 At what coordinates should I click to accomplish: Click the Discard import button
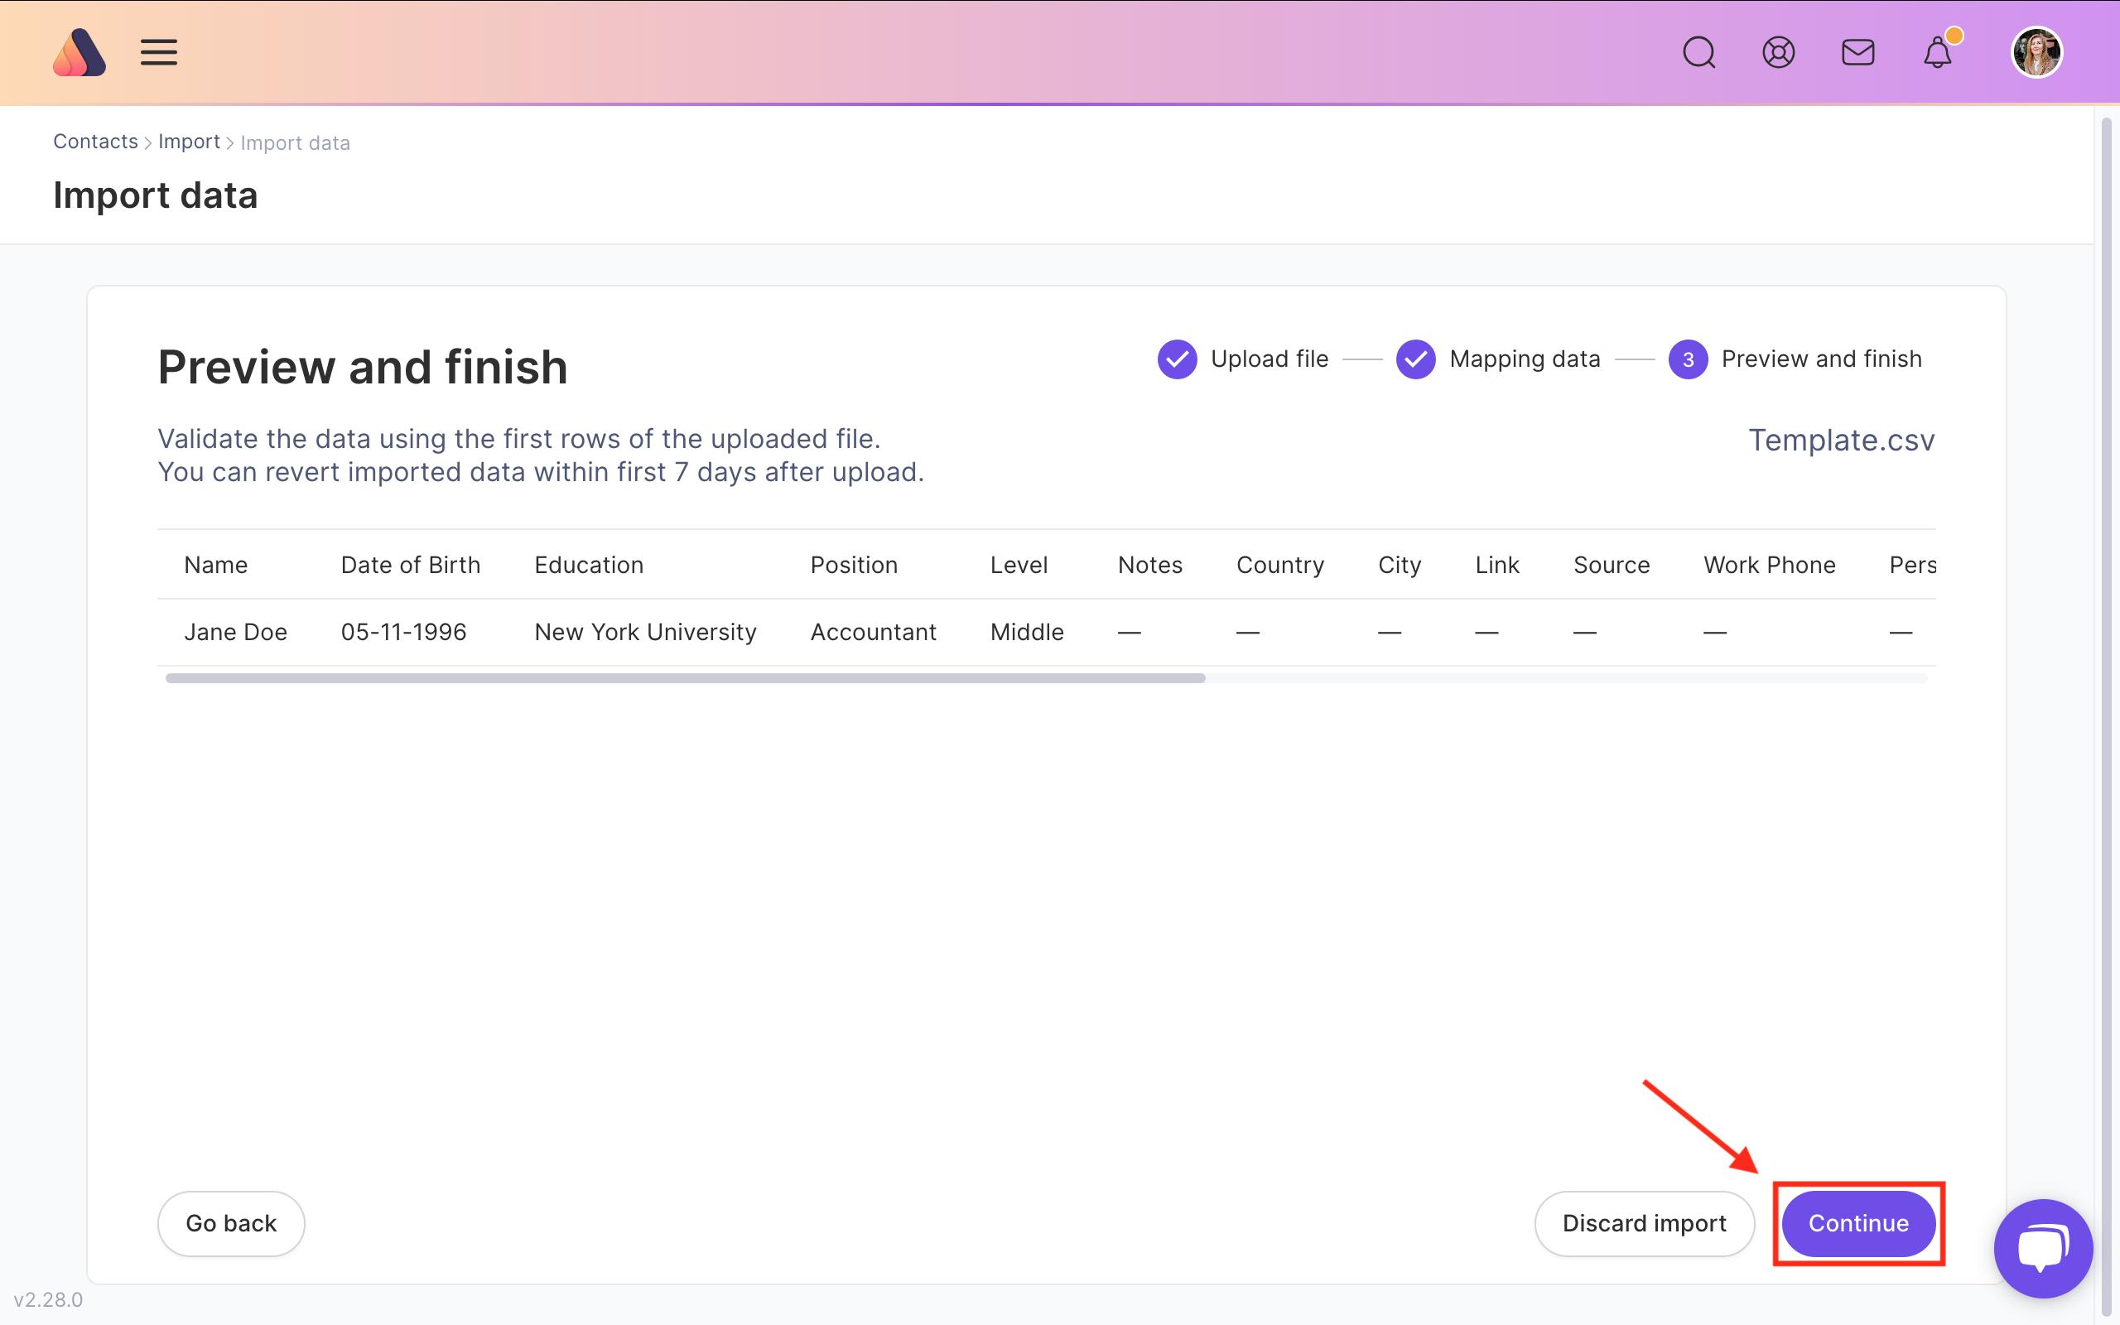tap(1645, 1223)
